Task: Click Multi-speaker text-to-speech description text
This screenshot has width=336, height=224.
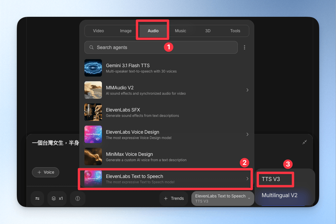Action: click(141, 71)
